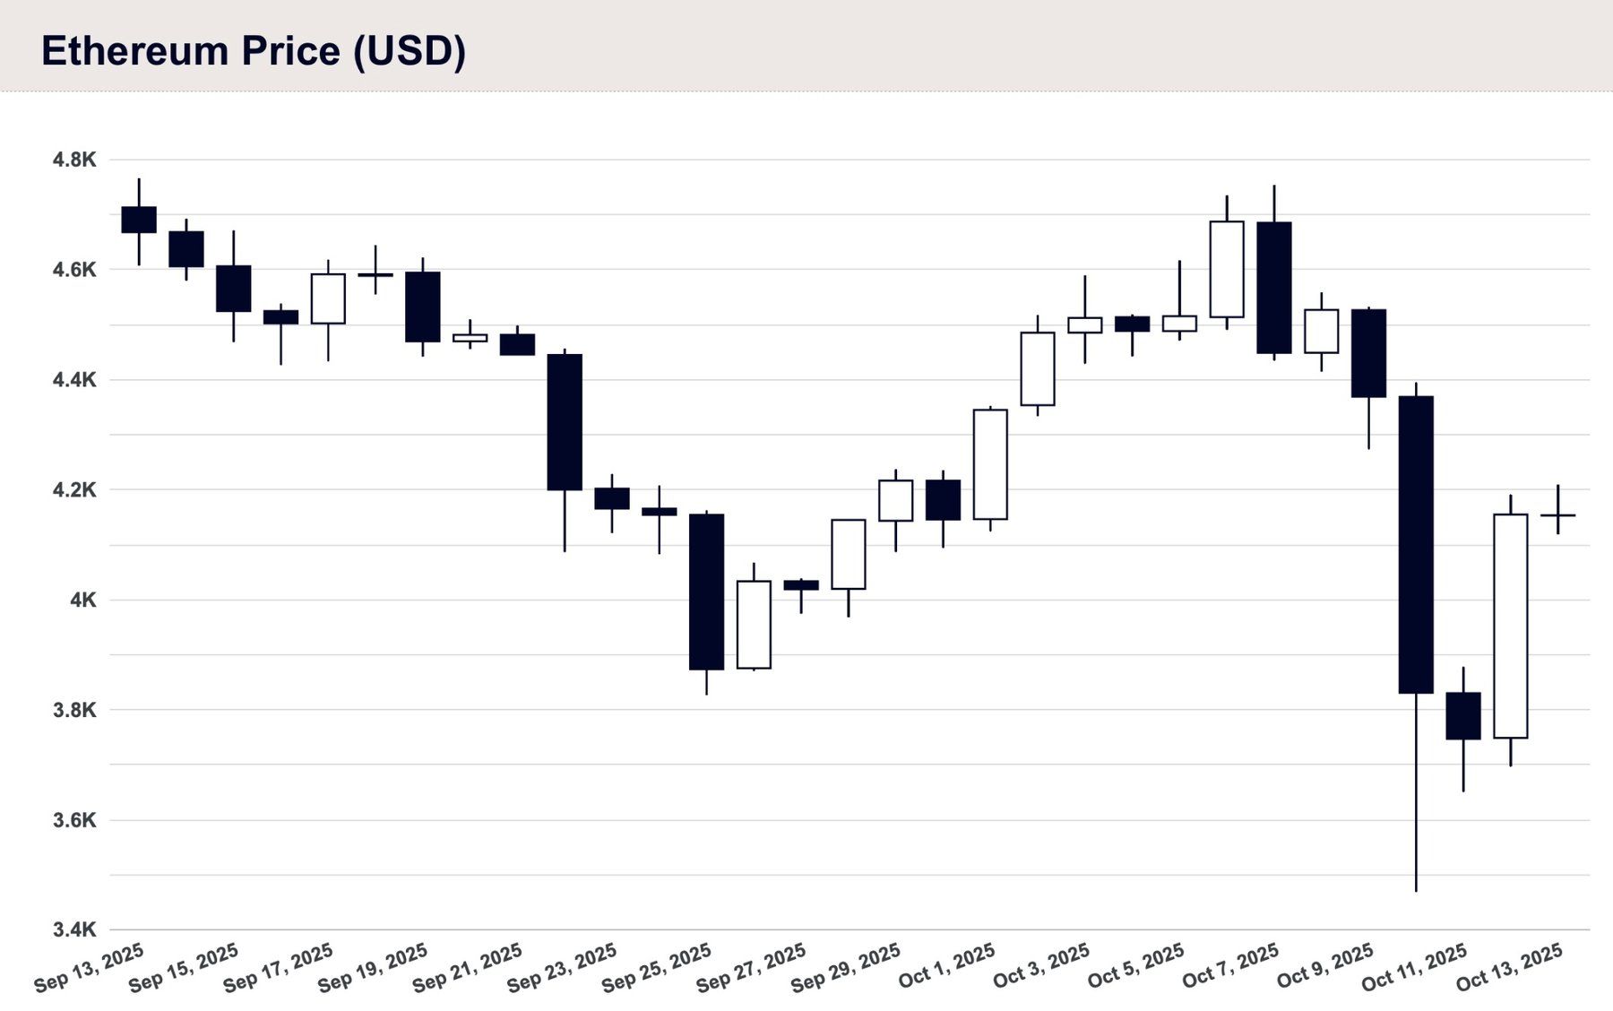Select the Oct 6 white candle near 4.7K
The image size is (1613, 1011).
click(1227, 269)
